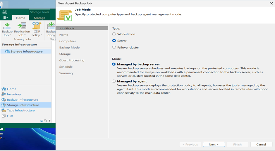Click the Primary Jobs group label
This screenshot has width=275, height=151.
[23, 39]
